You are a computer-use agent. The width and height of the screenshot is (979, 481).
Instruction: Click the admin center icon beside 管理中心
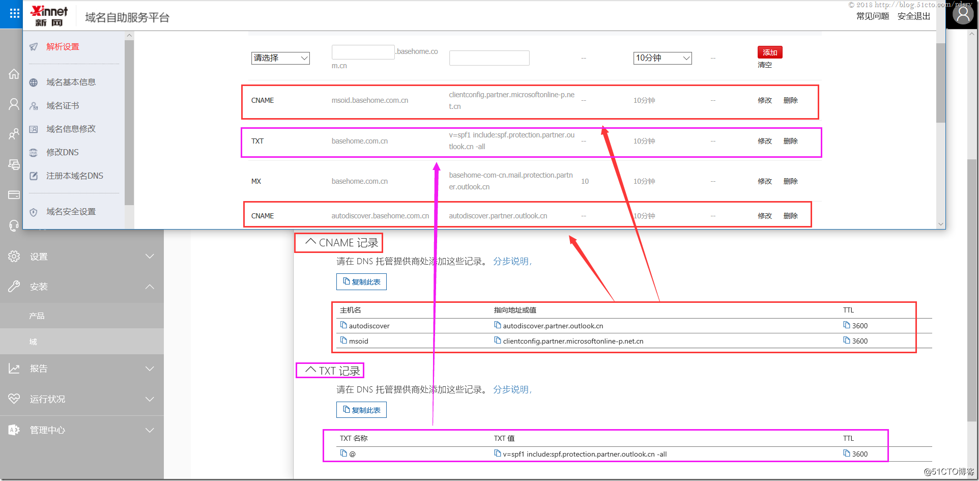(14, 430)
